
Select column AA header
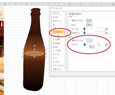[111, 4]
